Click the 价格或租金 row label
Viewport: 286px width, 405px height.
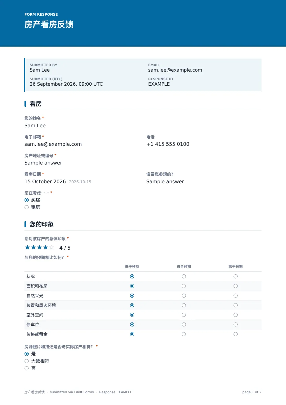pyautogui.click(x=37, y=334)
